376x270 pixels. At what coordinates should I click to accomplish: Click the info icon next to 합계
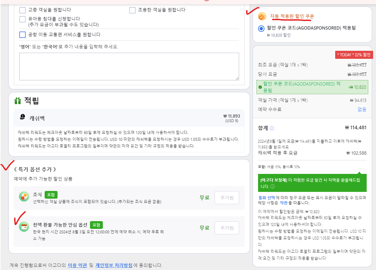(x=272, y=128)
